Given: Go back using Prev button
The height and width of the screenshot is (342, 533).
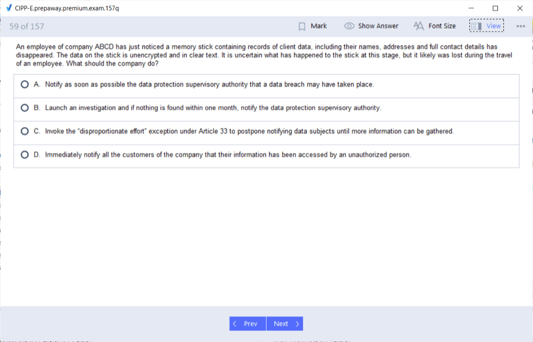Looking at the screenshot, I should (x=248, y=324).
